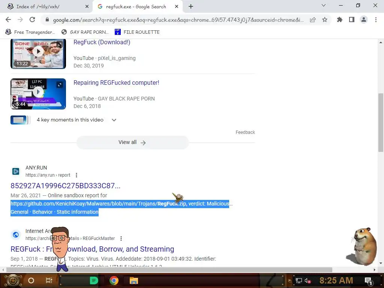Open Cortana circle on the taskbar

(x=31, y=280)
